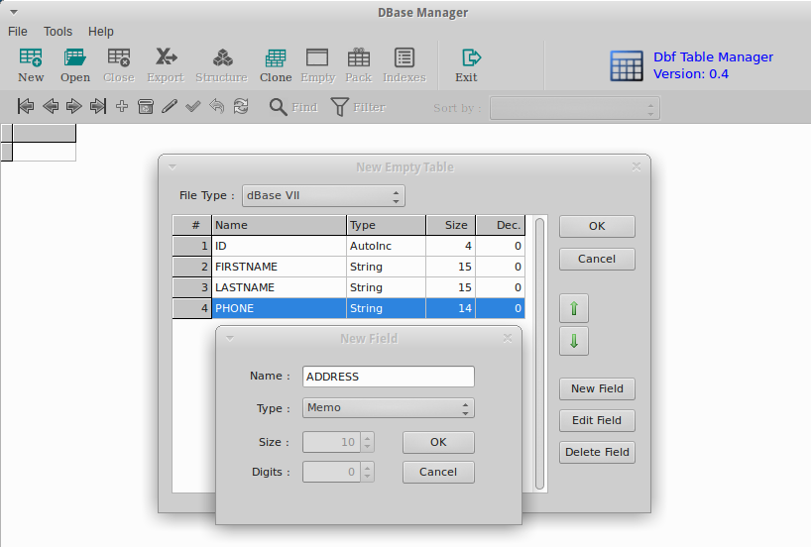Open a table with the Open icon
Viewport: 811px width, 547px height.
(x=75, y=57)
